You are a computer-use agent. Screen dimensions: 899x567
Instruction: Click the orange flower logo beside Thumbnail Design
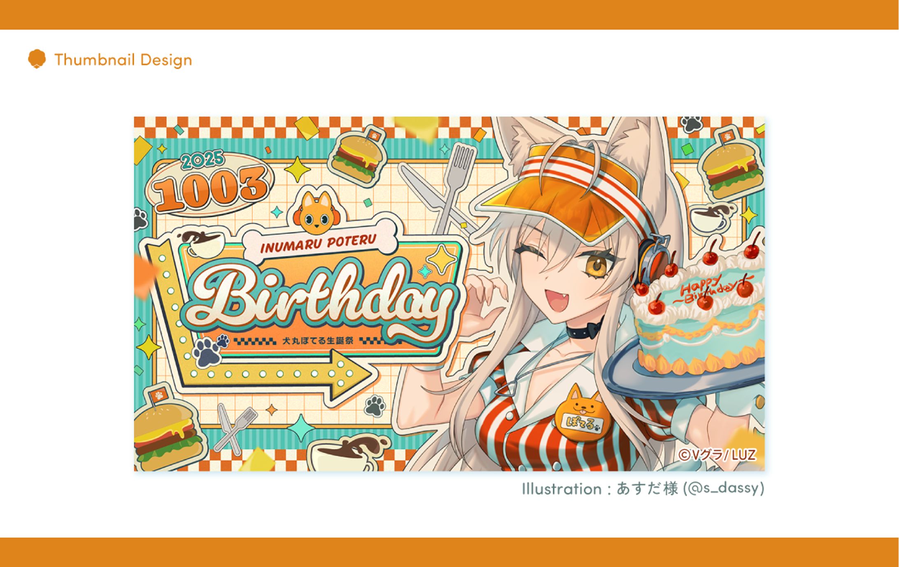[x=37, y=59]
